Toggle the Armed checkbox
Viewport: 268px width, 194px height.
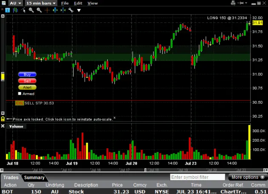20,94
